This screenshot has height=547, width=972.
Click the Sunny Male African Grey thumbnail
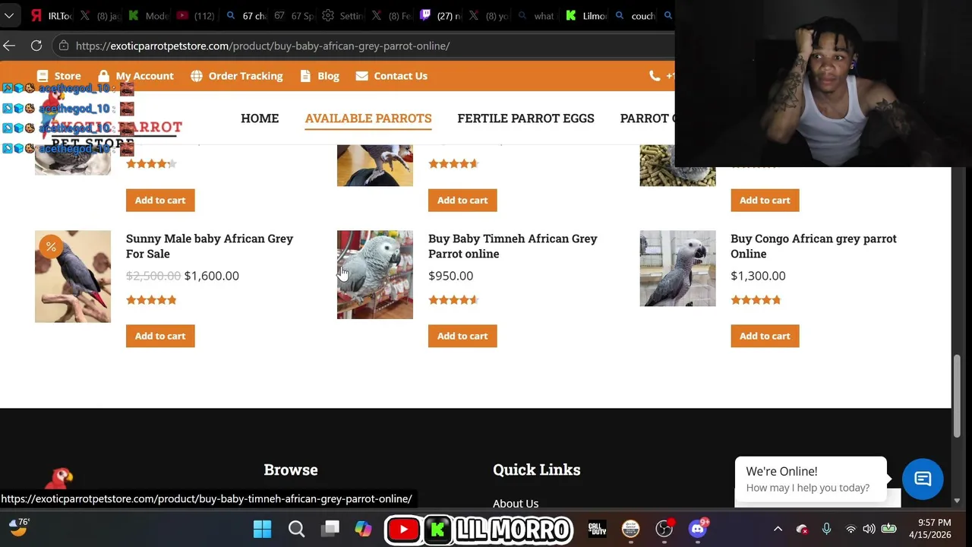click(x=73, y=277)
